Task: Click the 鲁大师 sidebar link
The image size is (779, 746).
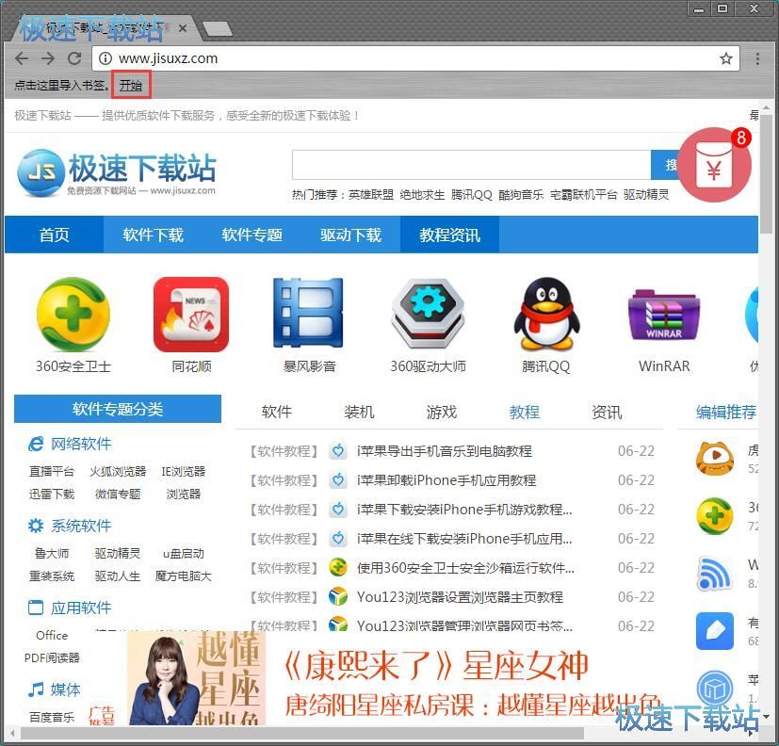Action: [52, 553]
